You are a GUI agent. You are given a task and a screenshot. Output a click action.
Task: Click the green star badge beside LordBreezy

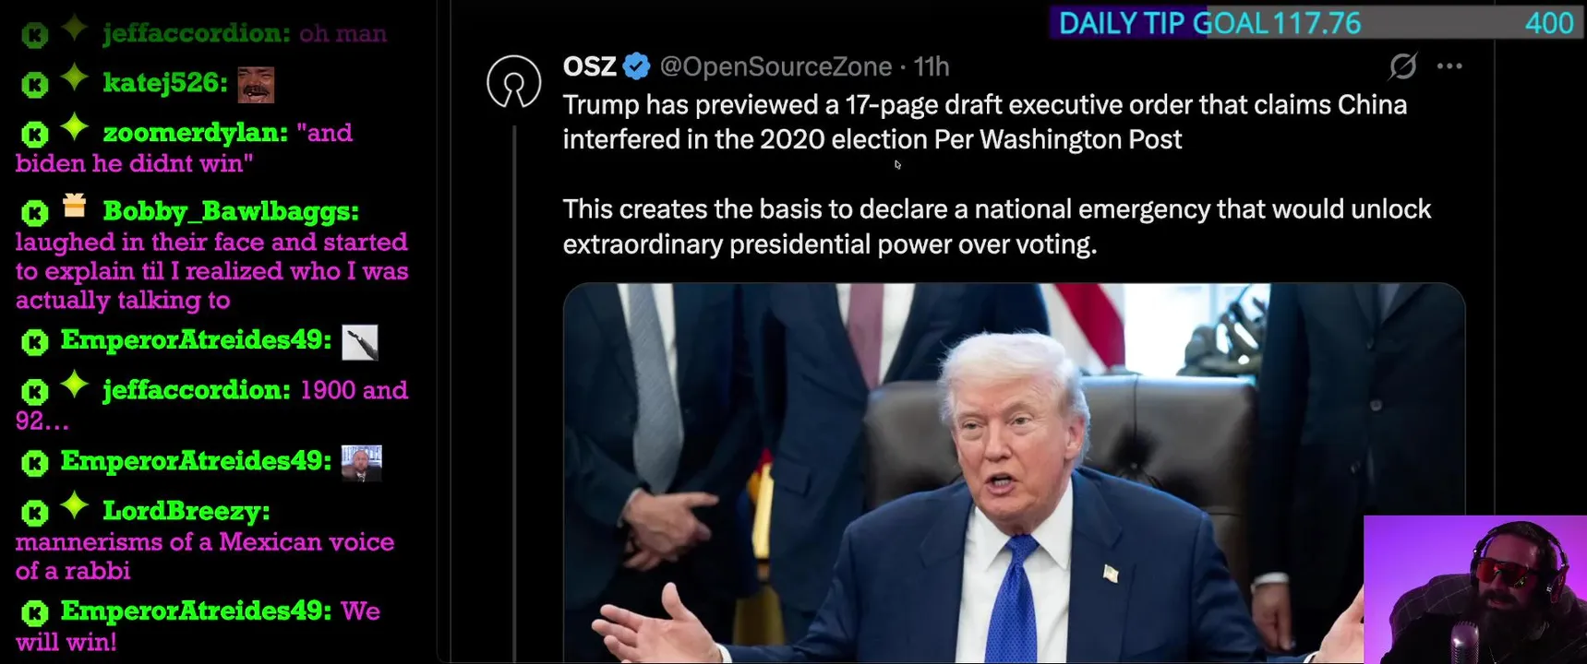click(x=75, y=505)
